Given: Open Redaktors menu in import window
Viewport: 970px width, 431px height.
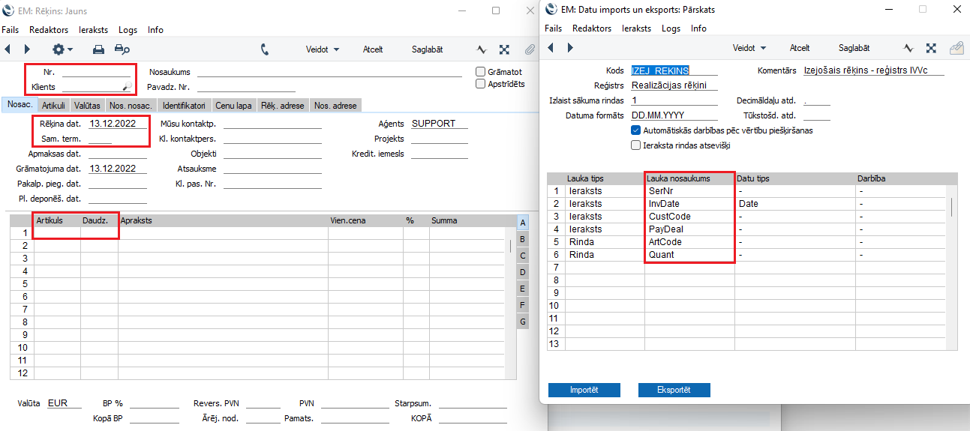Looking at the screenshot, I should (x=592, y=28).
